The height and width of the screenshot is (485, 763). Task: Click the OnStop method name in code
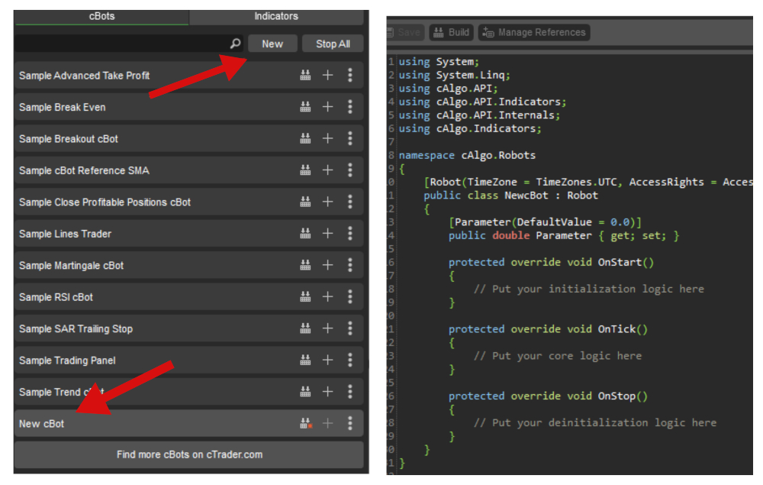click(x=617, y=396)
